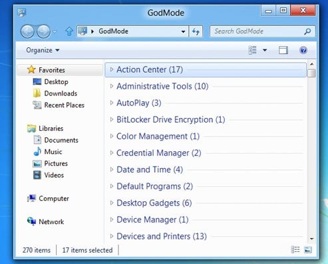
Task: Select Network in navigation pane
Action: coord(51,222)
